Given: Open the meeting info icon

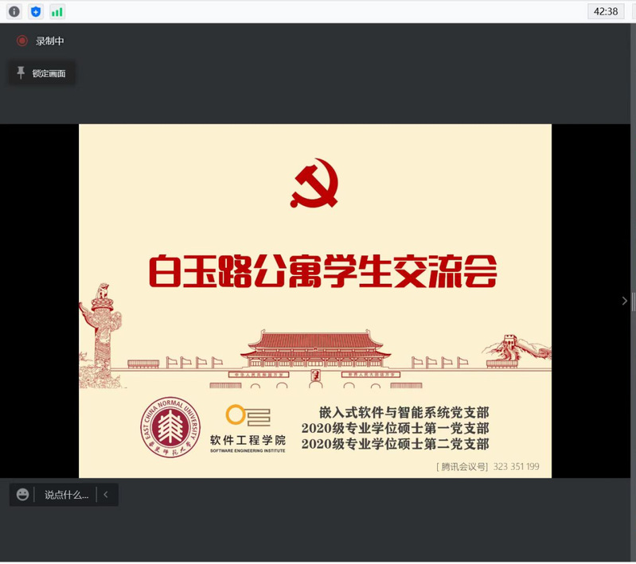Looking at the screenshot, I should [x=14, y=11].
